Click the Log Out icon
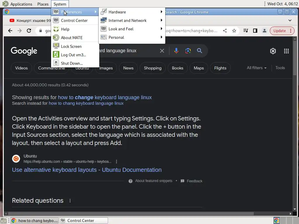 [56, 55]
